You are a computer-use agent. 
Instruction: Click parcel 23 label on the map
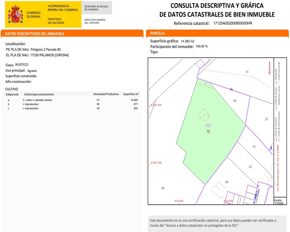[266, 119]
